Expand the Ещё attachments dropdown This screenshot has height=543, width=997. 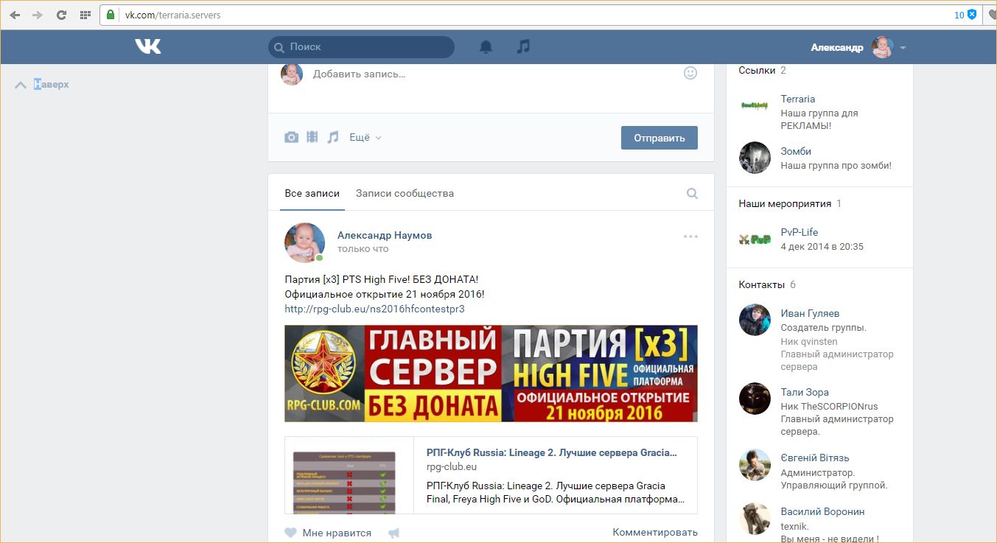click(x=365, y=137)
